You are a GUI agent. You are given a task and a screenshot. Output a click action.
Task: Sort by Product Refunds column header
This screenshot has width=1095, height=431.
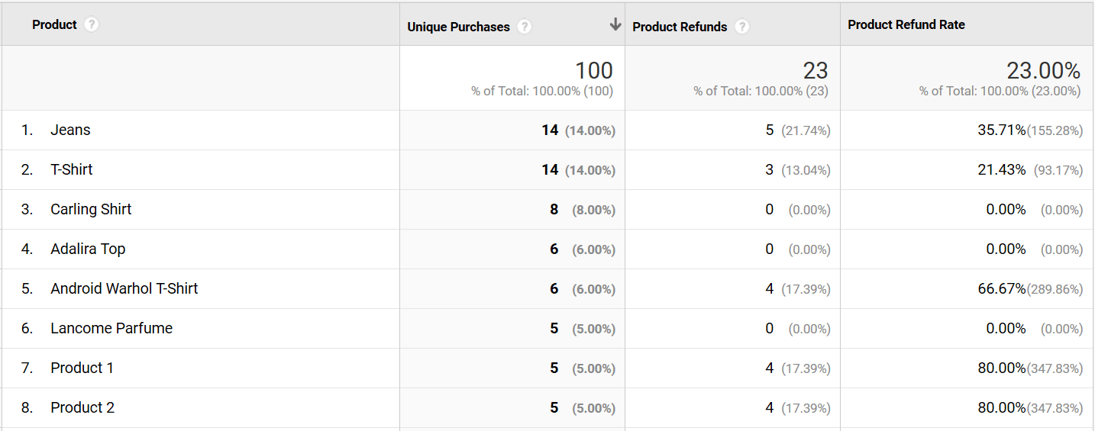[x=680, y=27]
